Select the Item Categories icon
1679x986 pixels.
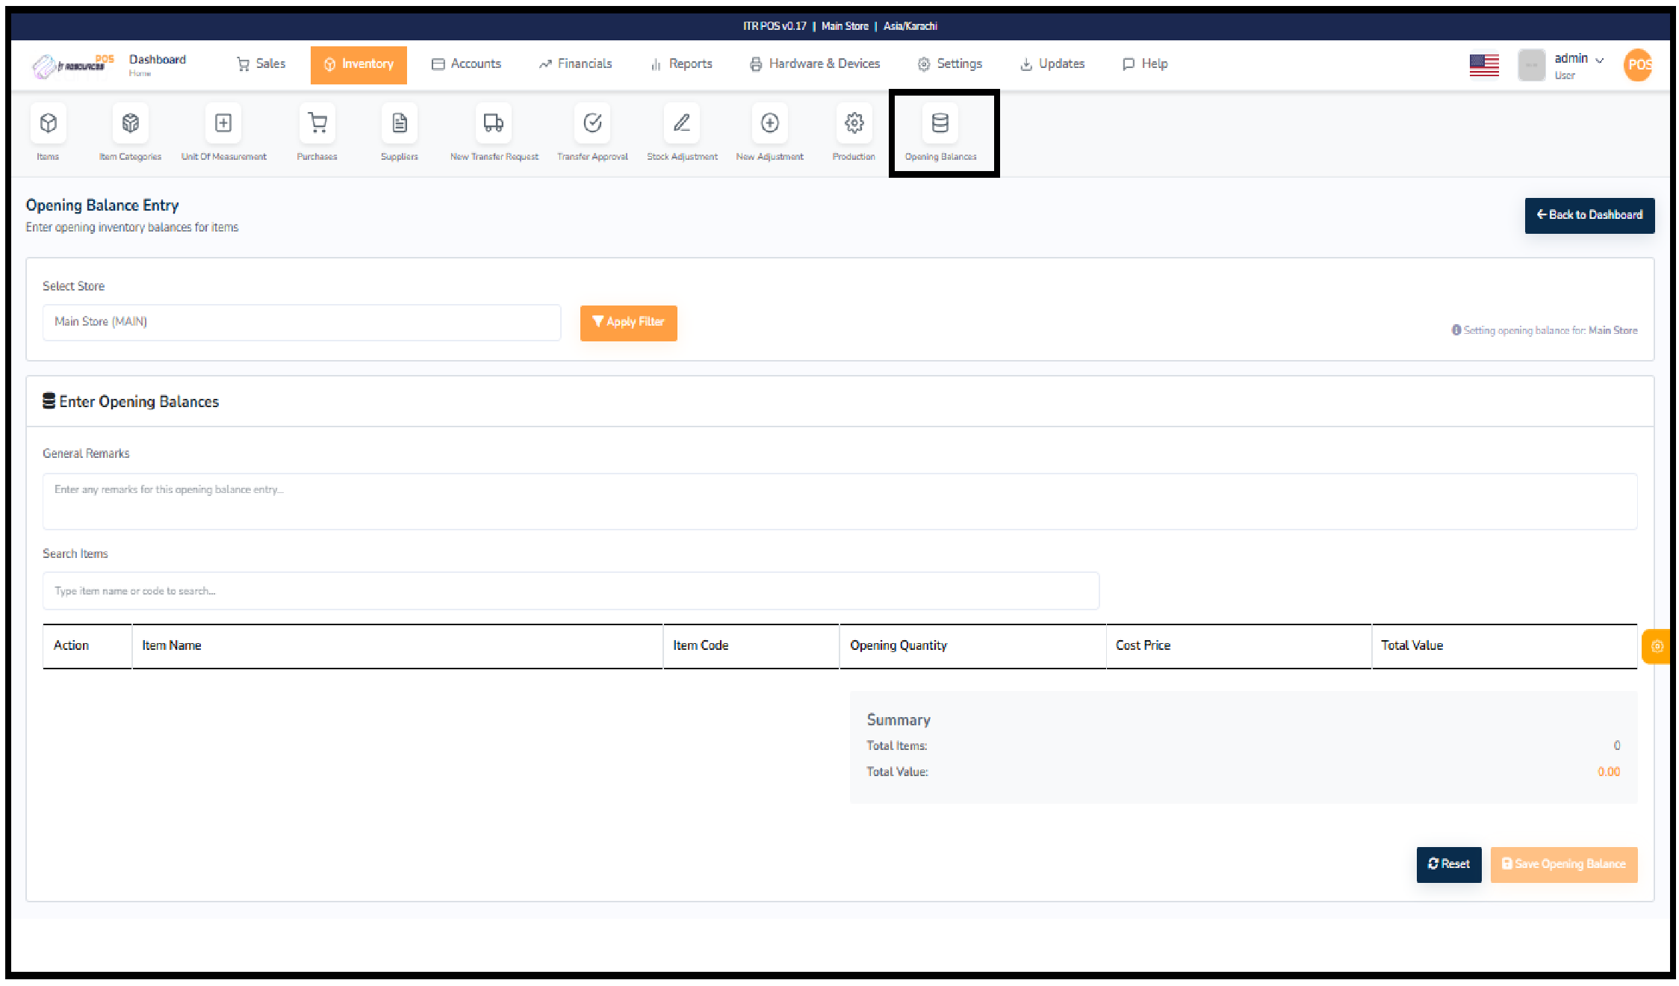point(130,133)
